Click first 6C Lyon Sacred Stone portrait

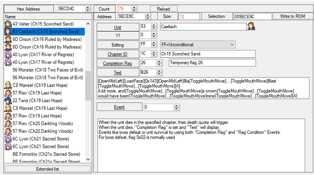[x=8, y=139]
